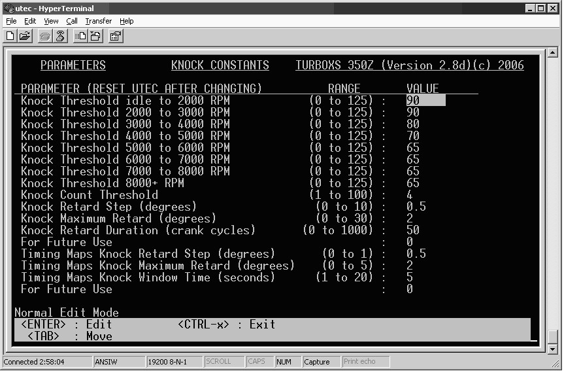Click the Send file toolbar icon

click(80, 37)
